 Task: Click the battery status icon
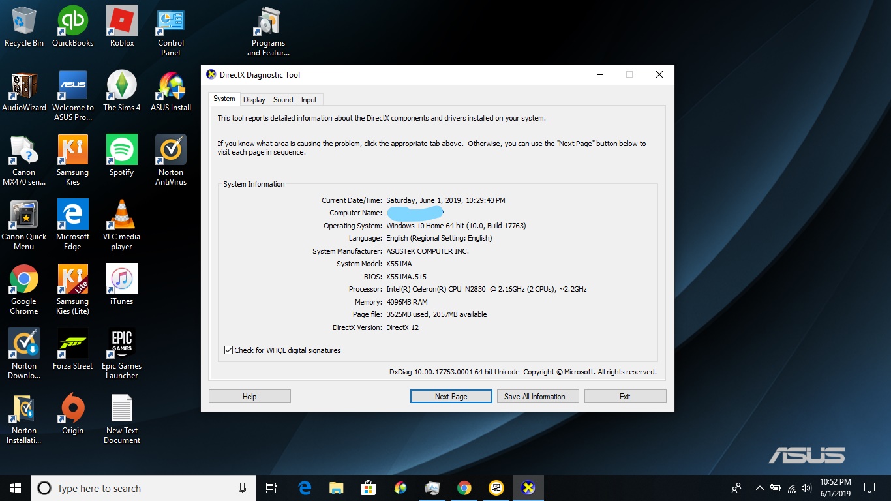click(x=776, y=488)
